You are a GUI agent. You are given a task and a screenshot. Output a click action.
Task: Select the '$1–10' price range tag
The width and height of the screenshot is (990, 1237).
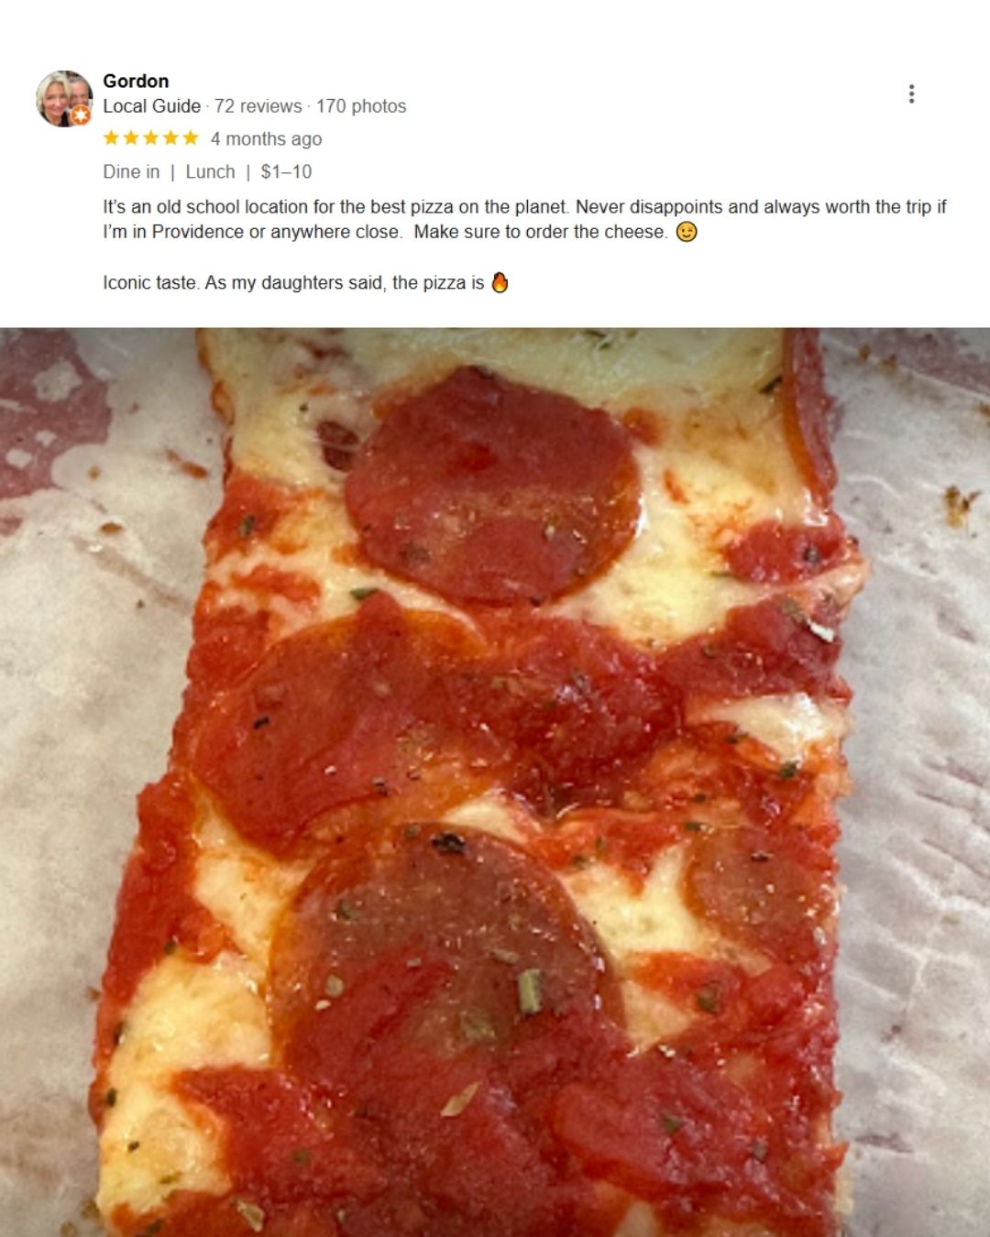(286, 172)
